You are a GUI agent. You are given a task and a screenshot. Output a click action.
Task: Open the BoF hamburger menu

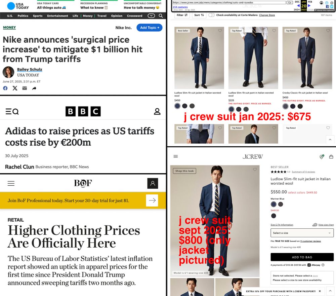pyautogui.click(x=11, y=183)
